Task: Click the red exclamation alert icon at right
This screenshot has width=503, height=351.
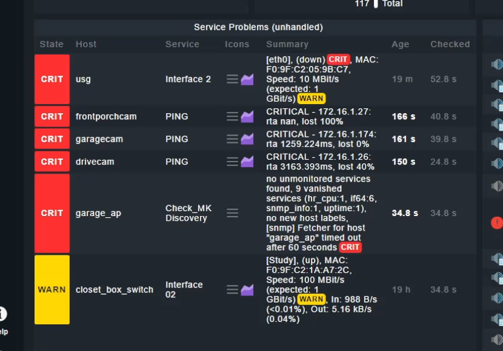Action: [497, 223]
